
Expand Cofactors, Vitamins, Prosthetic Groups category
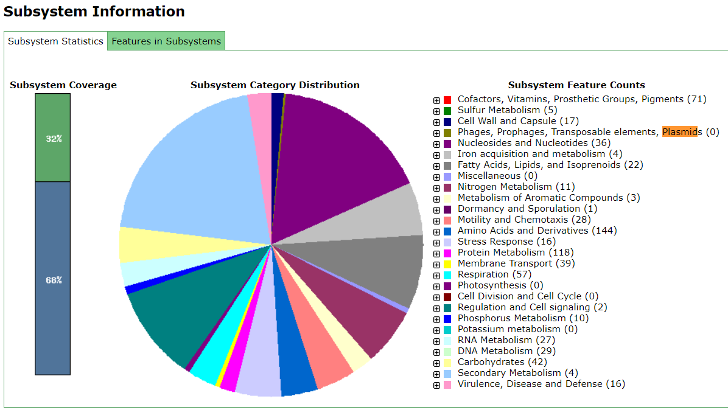pos(436,100)
